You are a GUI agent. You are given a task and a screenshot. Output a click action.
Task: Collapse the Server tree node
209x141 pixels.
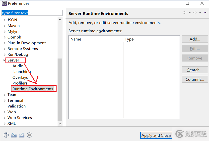(4, 60)
